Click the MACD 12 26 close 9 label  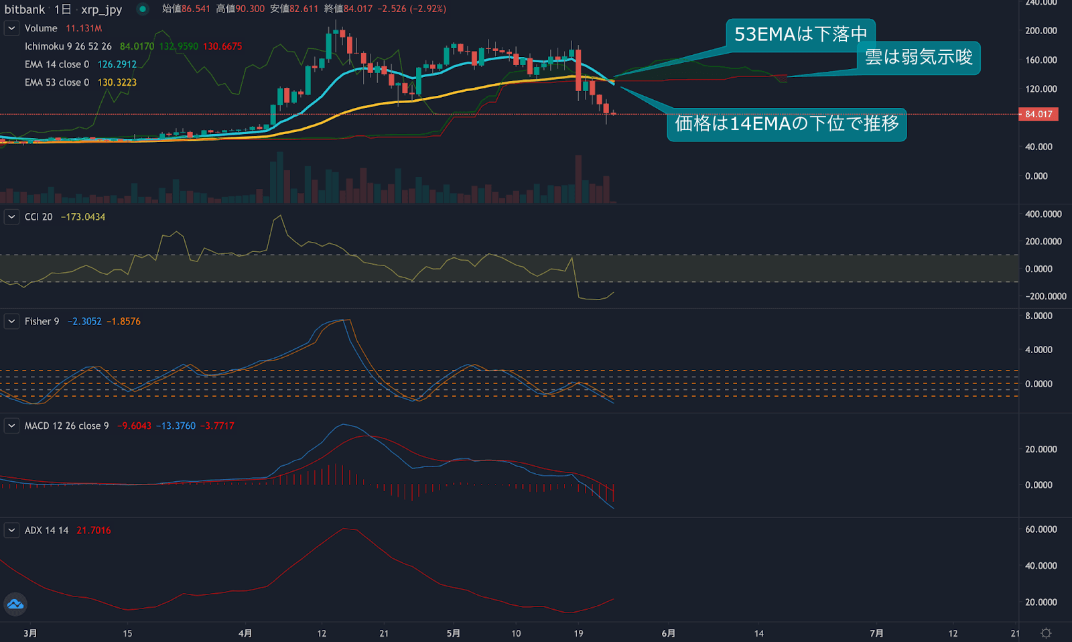tap(66, 426)
